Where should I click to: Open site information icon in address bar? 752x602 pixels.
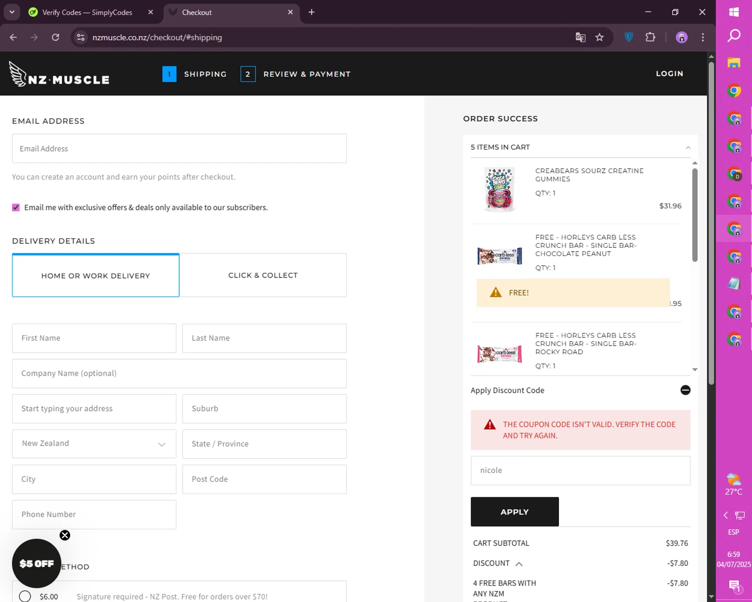(81, 38)
